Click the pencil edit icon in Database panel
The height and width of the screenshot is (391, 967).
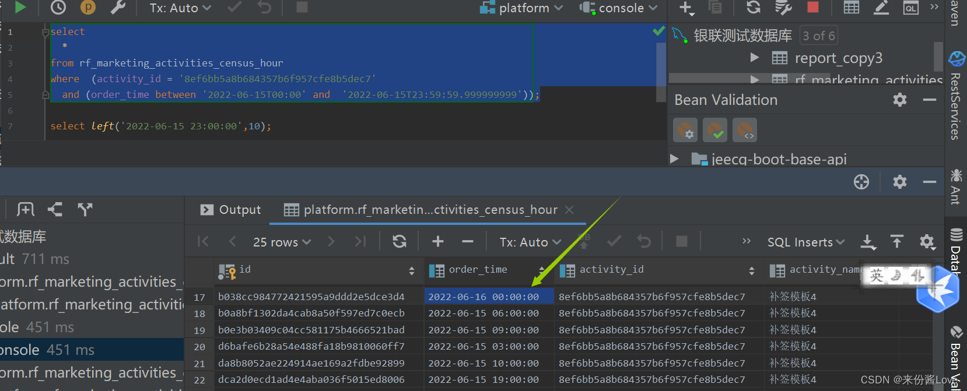tap(881, 7)
